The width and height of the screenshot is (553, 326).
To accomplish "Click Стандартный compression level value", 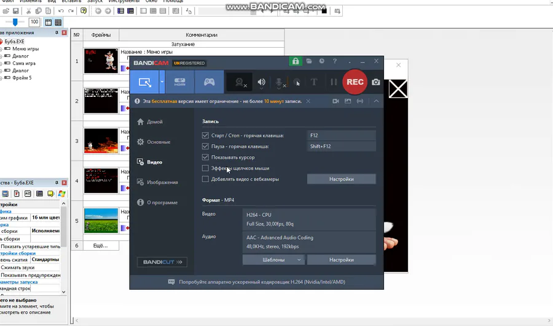I will point(45,260).
